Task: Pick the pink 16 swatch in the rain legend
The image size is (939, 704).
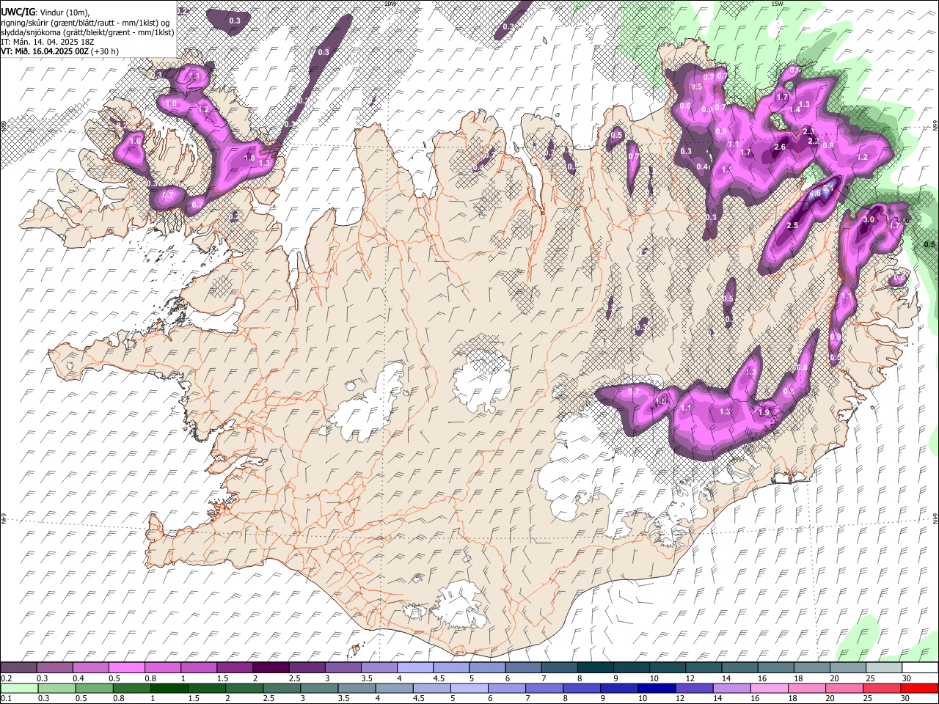Action: tap(770, 688)
